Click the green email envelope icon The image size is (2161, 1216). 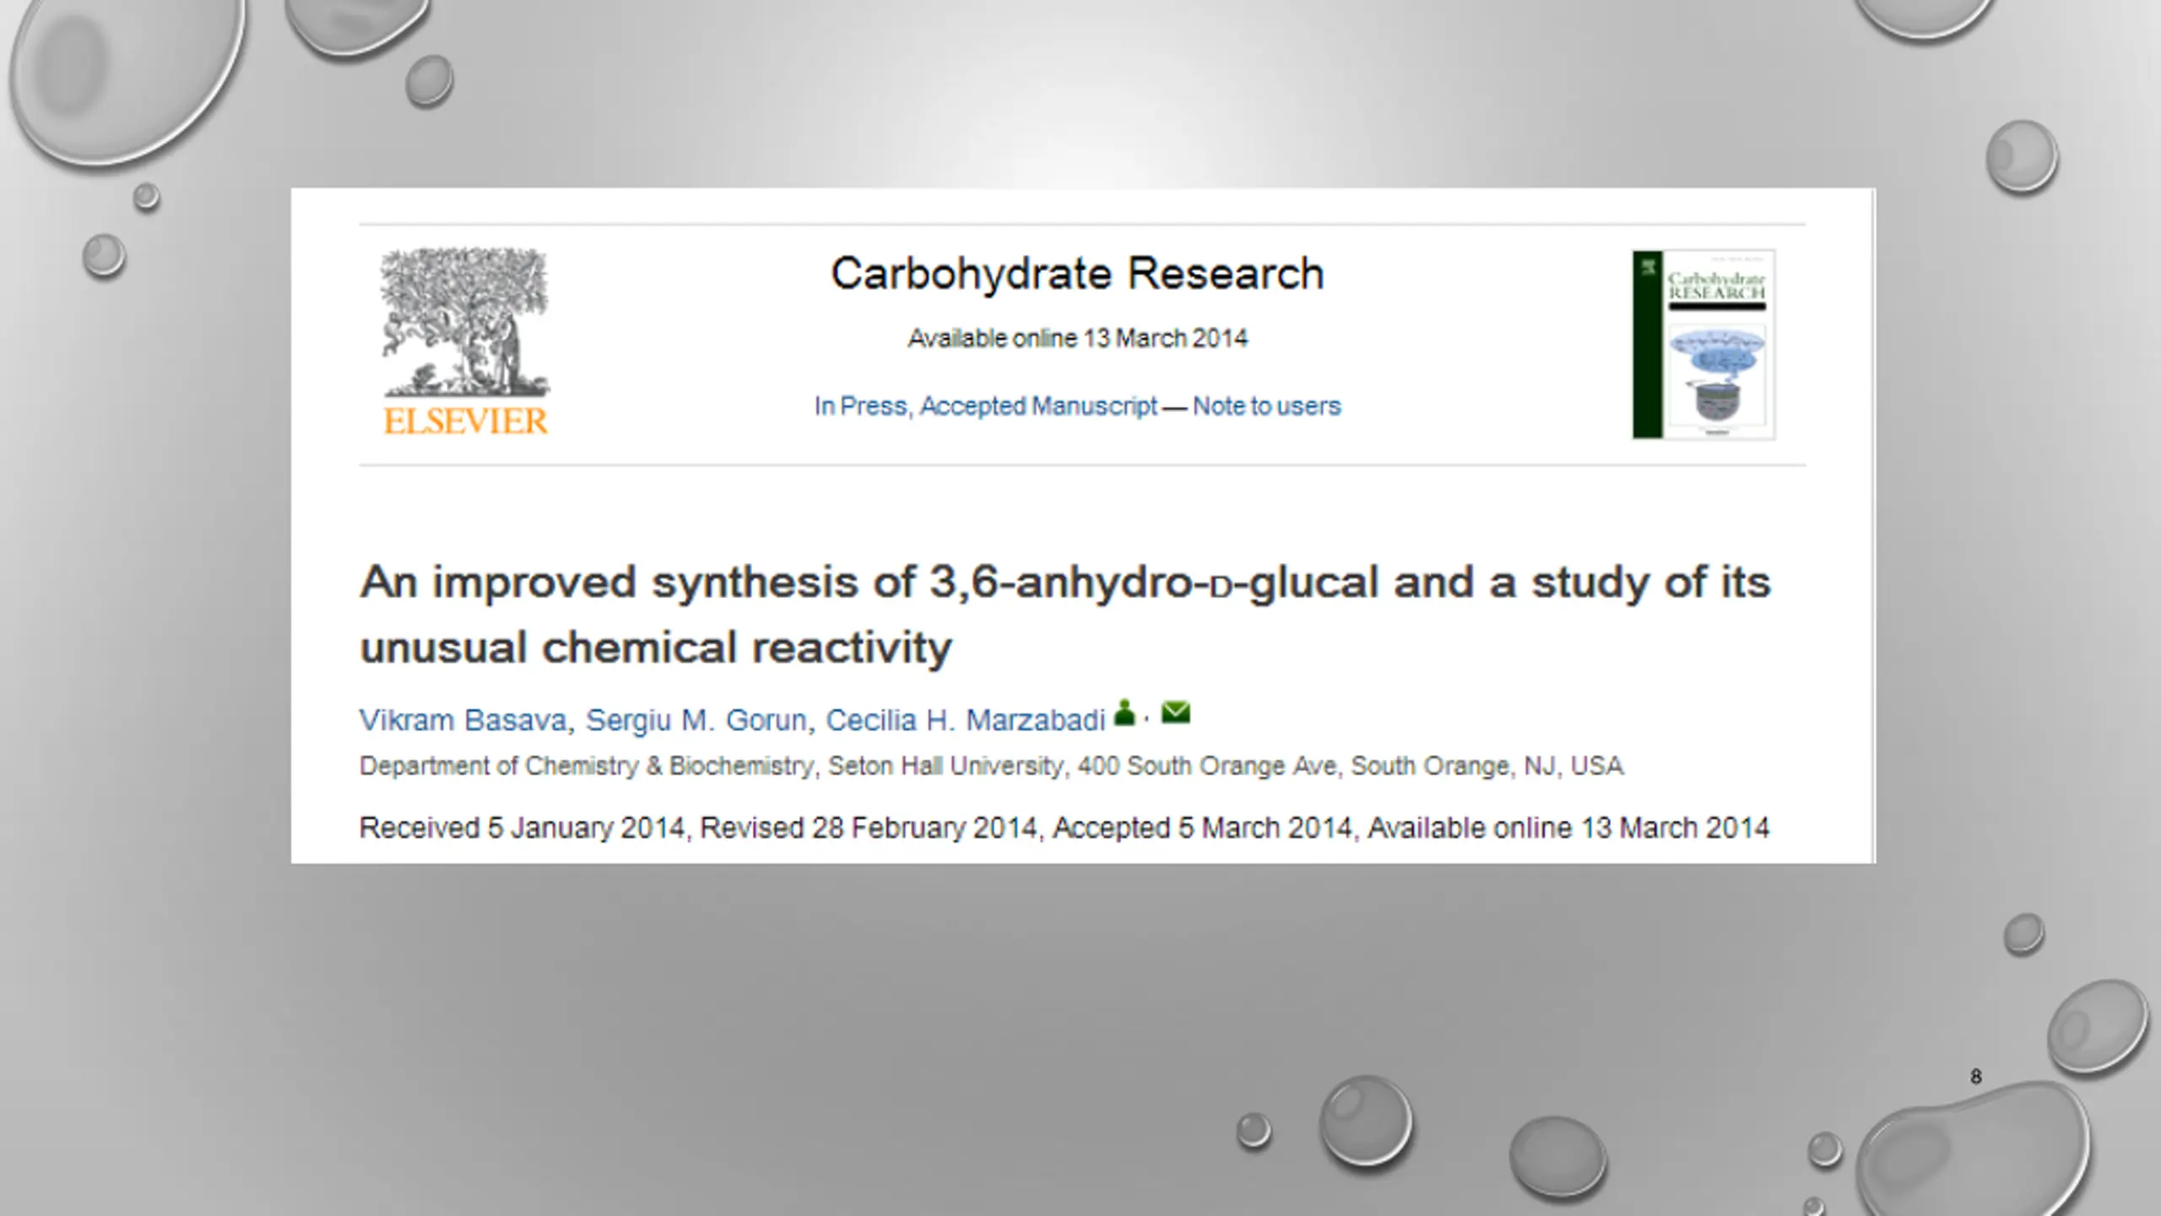click(x=1175, y=713)
